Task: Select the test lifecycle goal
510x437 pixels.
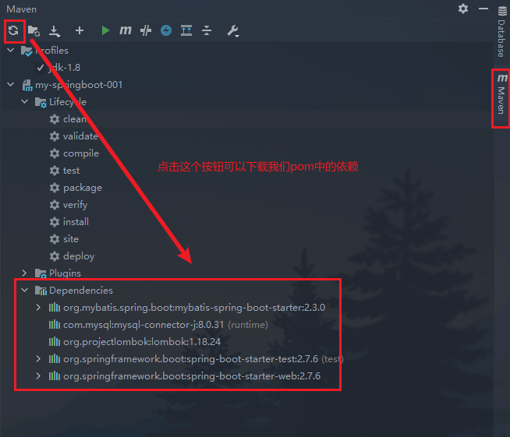Action: click(71, 171)
